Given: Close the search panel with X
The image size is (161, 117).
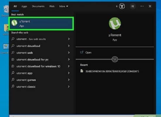Looking at the screenshot, I should click(150, 6).
